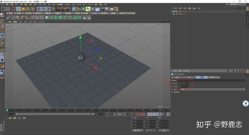
Task: Toggle the Render Perfect checkbox
Action: (181, 92)
